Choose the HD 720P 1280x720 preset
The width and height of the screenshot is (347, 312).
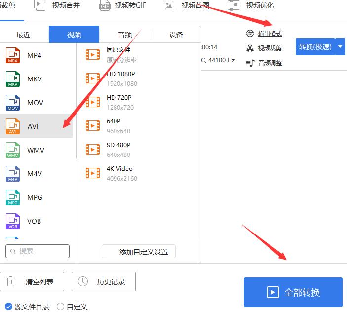pyautogui.click(x=138, y=102)
